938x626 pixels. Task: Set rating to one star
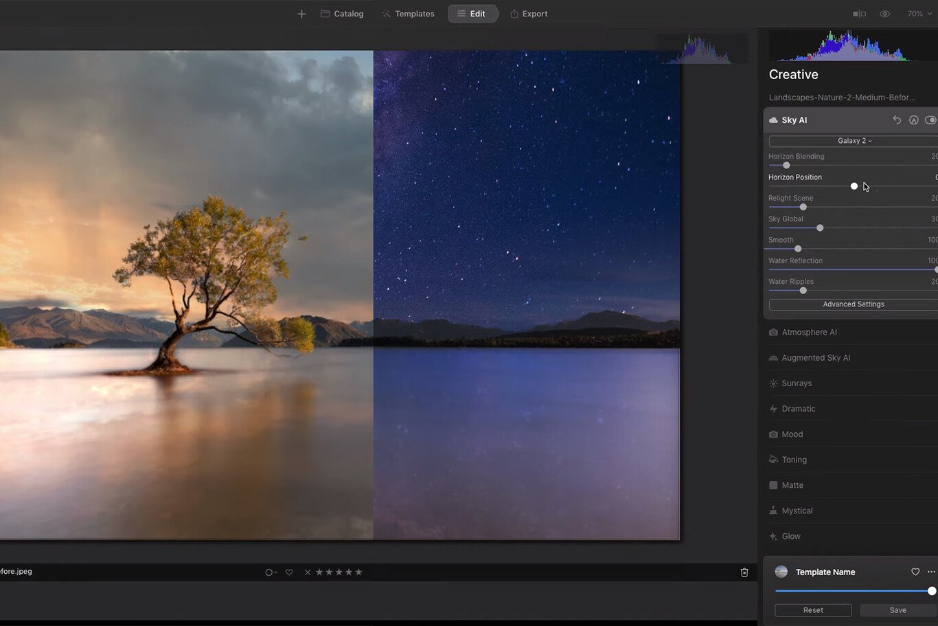coord(319,572)
